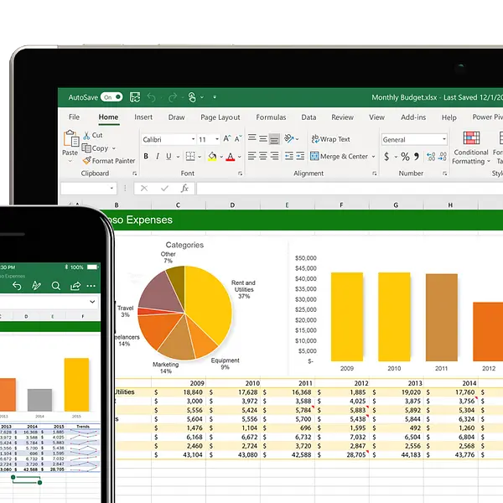The height and width of the screenshot is (503, 503).
Task: Click the formula bar Cancel X
Action: 144,189
